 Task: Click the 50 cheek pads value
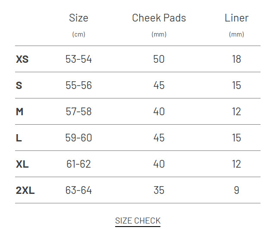[159, 59]
